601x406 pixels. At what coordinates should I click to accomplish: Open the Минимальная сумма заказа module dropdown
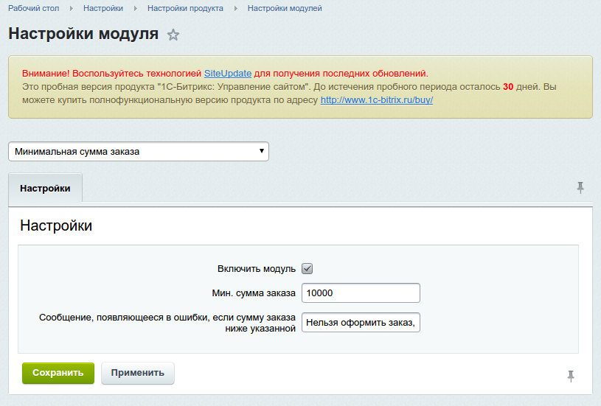click(139, 151)
